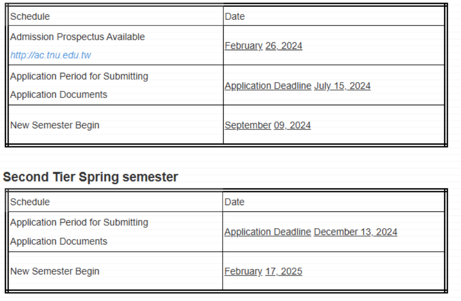Click Application Deadline text beside July 15
The image size is (461, 301).
pyautogui.click(x=268, y=86)
